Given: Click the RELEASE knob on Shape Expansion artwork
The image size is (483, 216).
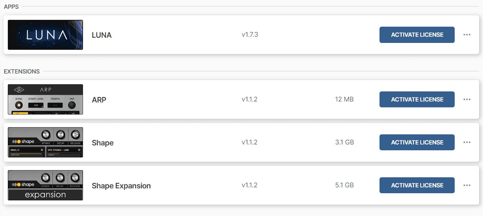Looking at the screenshot, I should point(75,177).
